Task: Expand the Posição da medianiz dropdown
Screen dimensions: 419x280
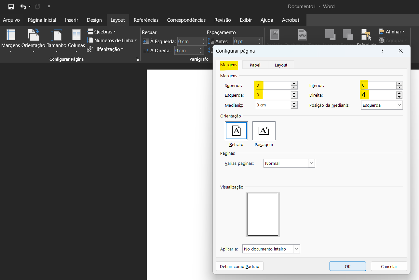Action: [x=399, y=105]
